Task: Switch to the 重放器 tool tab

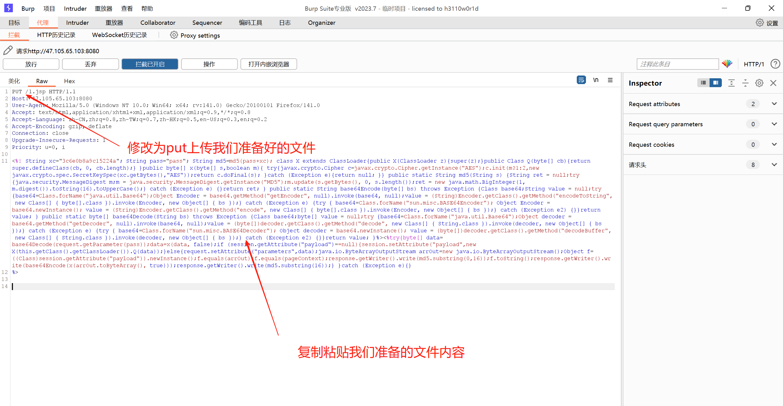Action: tap(114, 23)
